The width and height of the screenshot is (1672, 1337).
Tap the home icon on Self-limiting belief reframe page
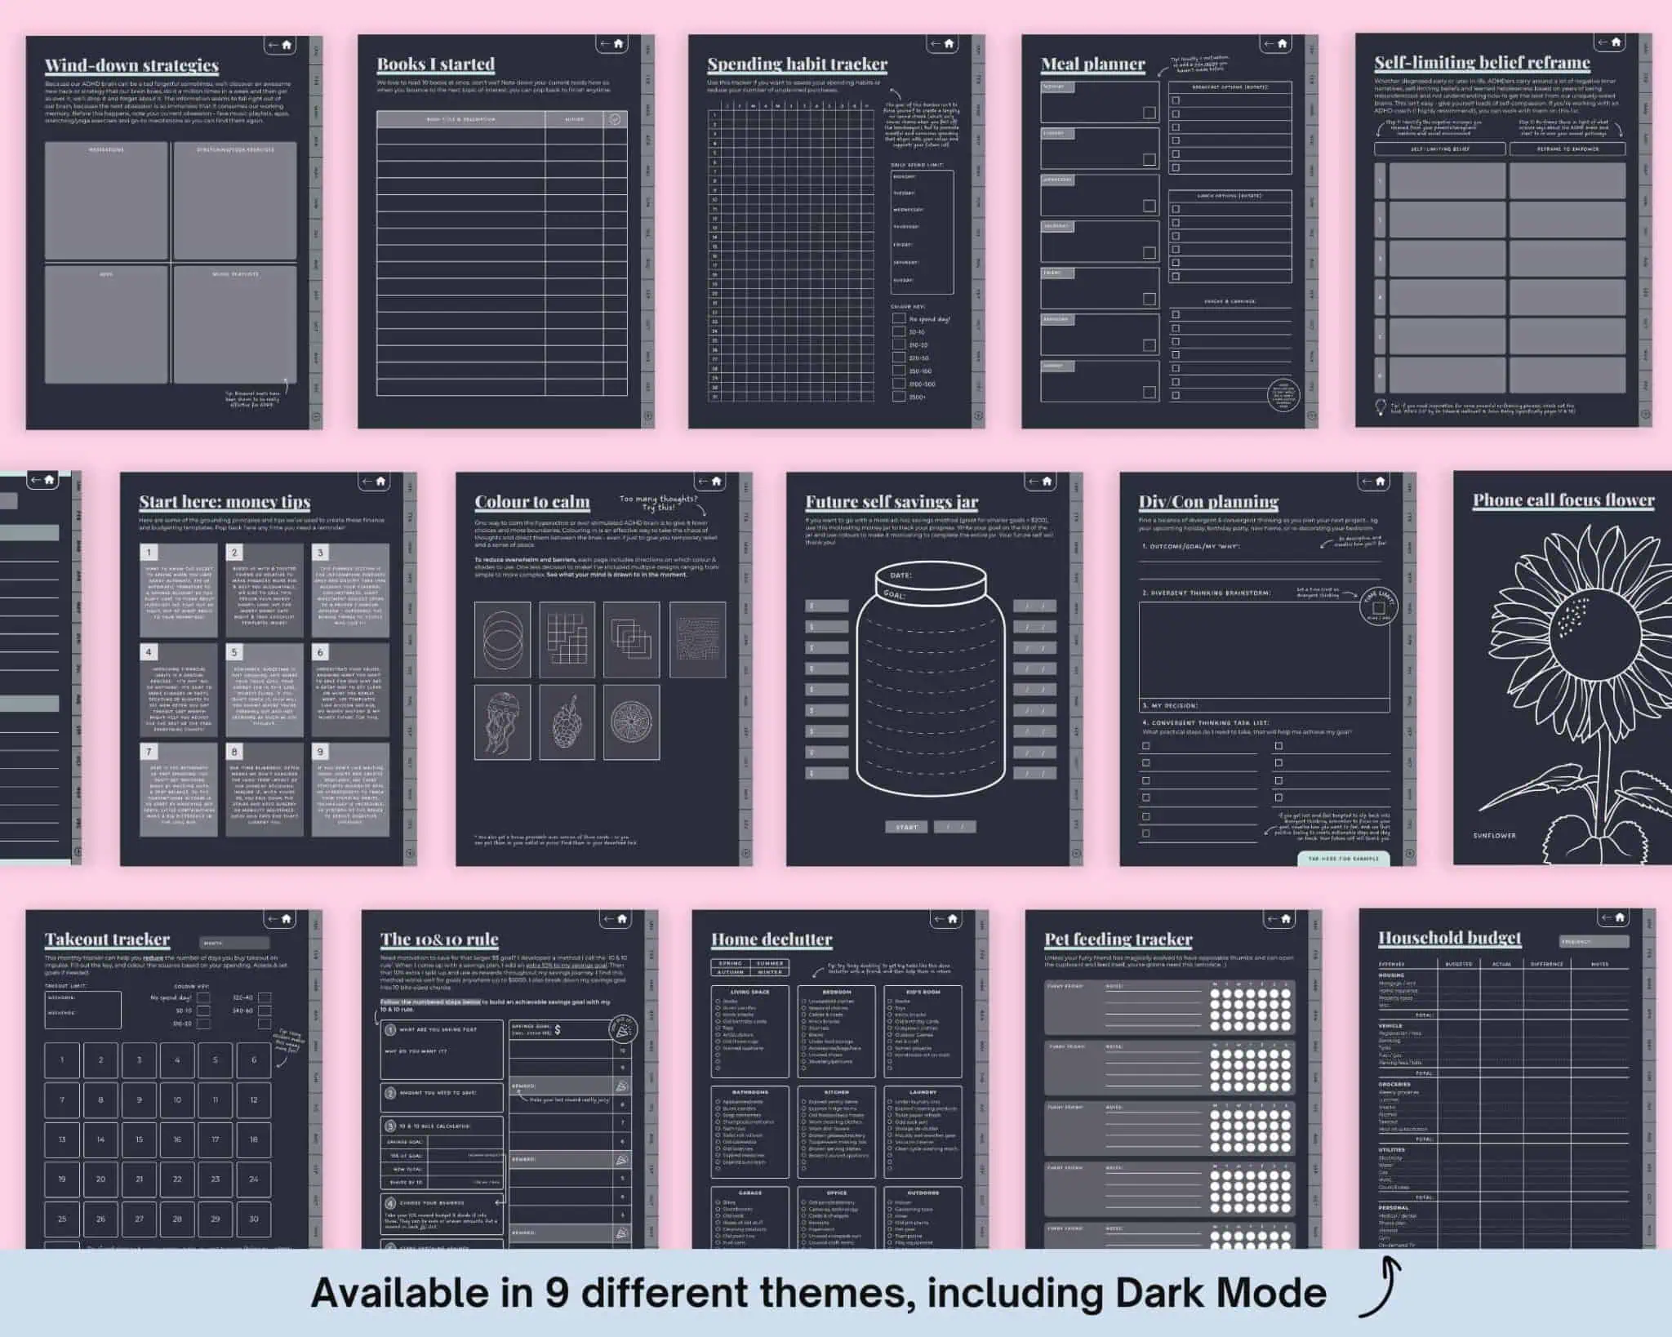tap(1616, 42)
